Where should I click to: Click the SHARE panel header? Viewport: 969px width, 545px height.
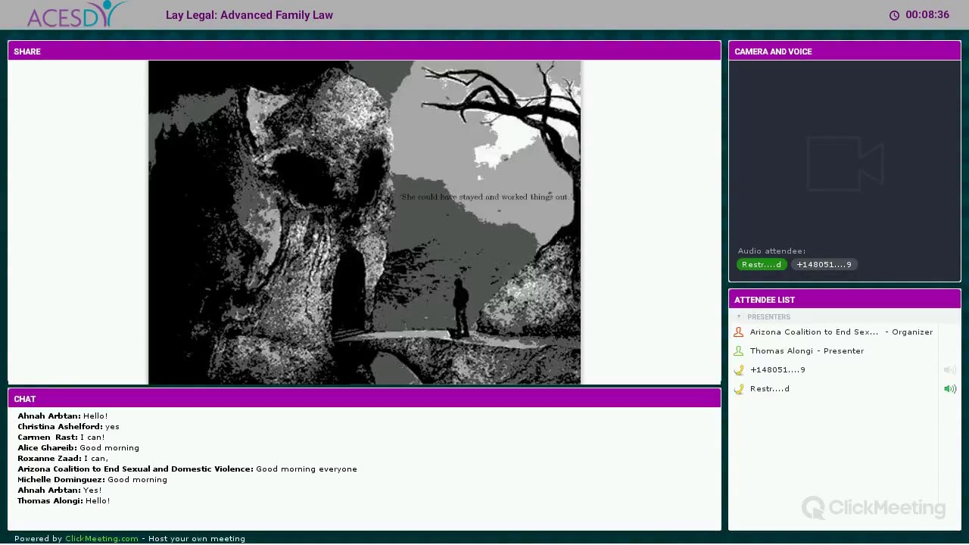364,51
